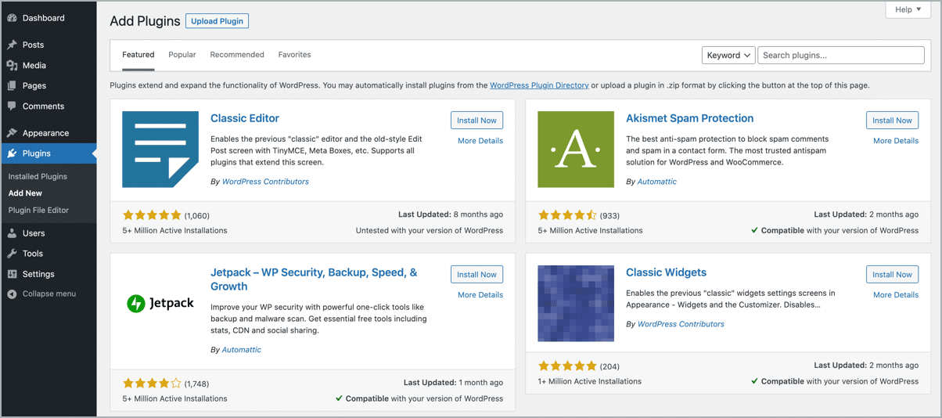Click the Classic Widgets blue thumbnail
942x418 pixels.
click(576, 304)
